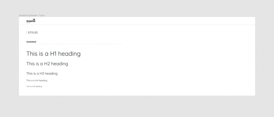This screenshot has height=117, width=274.
Task: Select 'This is a H4 heading' text
Action: (x=37, y=80)
